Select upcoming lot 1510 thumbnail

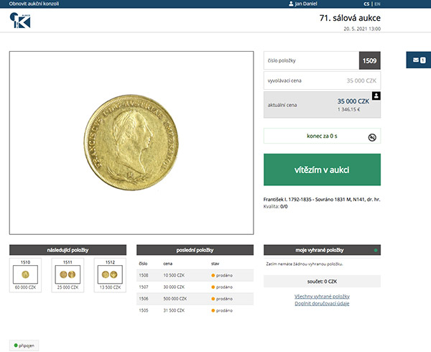coord(27,275)
